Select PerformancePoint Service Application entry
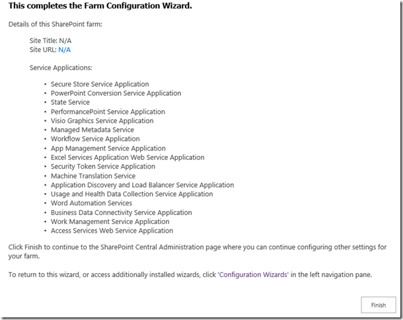 click(x=108, y=112)
